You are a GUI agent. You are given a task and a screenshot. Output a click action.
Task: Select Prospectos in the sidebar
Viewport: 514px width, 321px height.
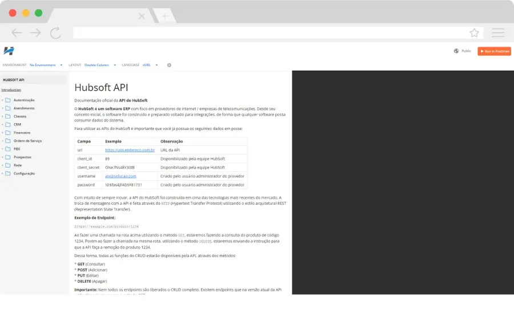pyautogui.click(x=22, y=157)
